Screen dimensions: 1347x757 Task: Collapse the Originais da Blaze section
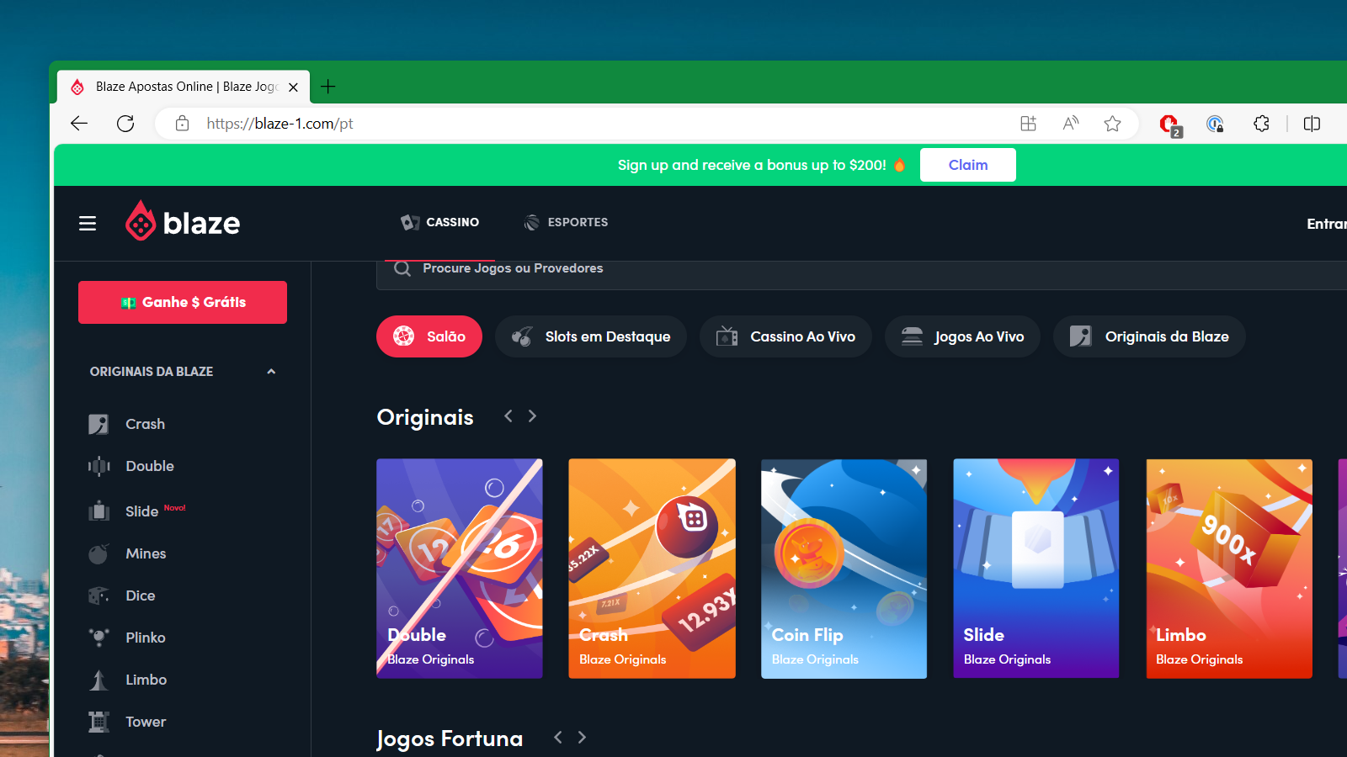[271, 372]
